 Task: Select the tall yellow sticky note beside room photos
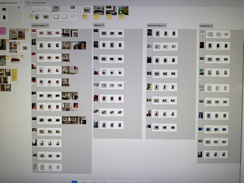click(14, 75)
